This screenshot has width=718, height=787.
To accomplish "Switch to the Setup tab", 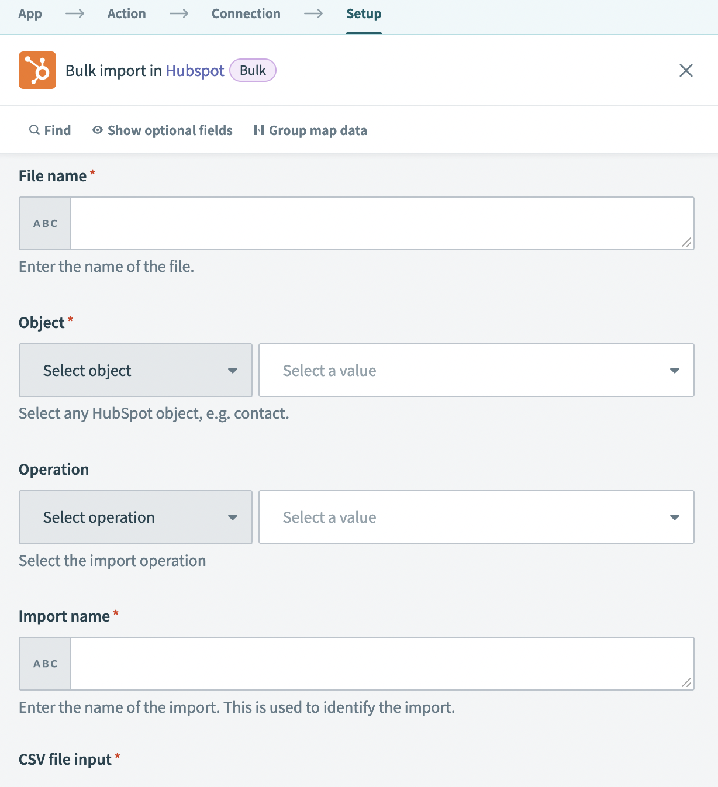I will (363, 13).
